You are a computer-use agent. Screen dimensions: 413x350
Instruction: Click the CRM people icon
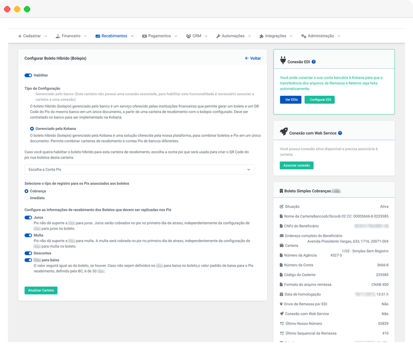click(x=188, y=36)
